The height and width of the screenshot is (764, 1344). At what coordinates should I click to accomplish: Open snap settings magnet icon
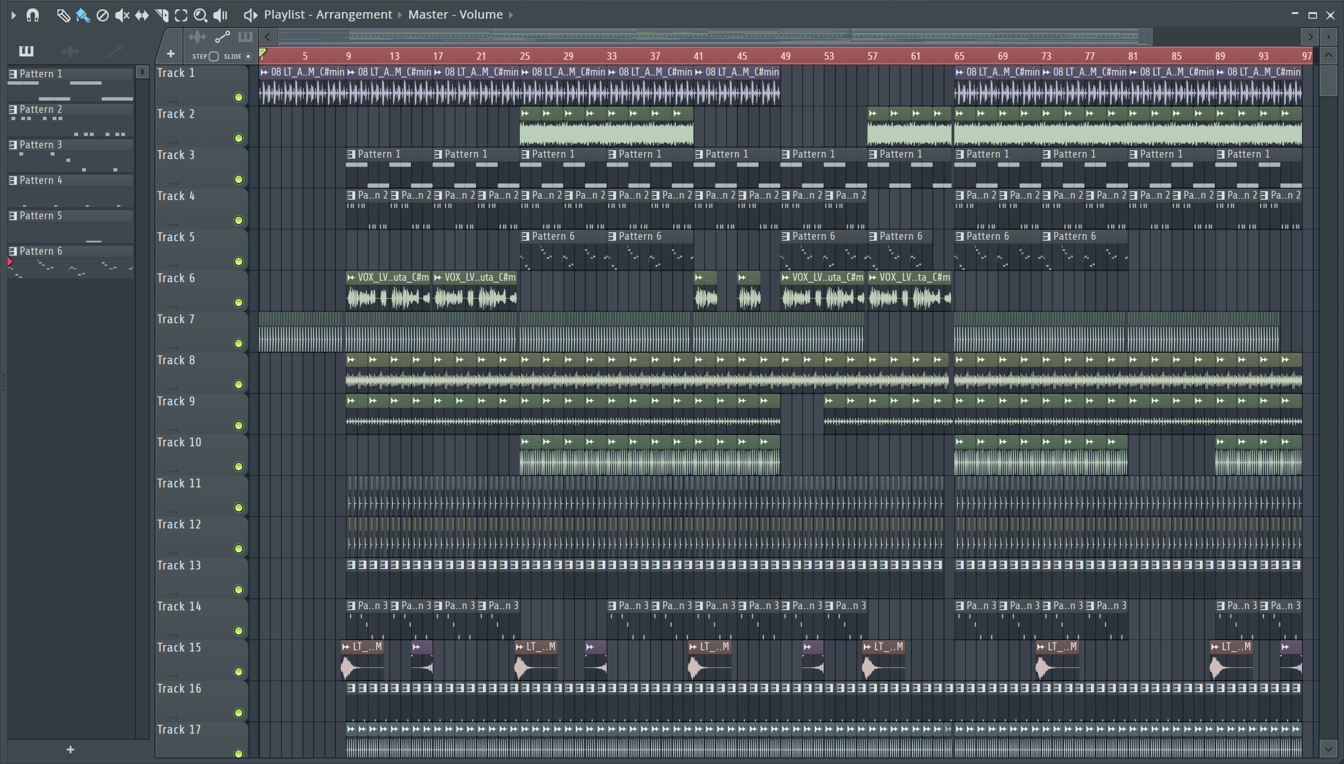33,15
